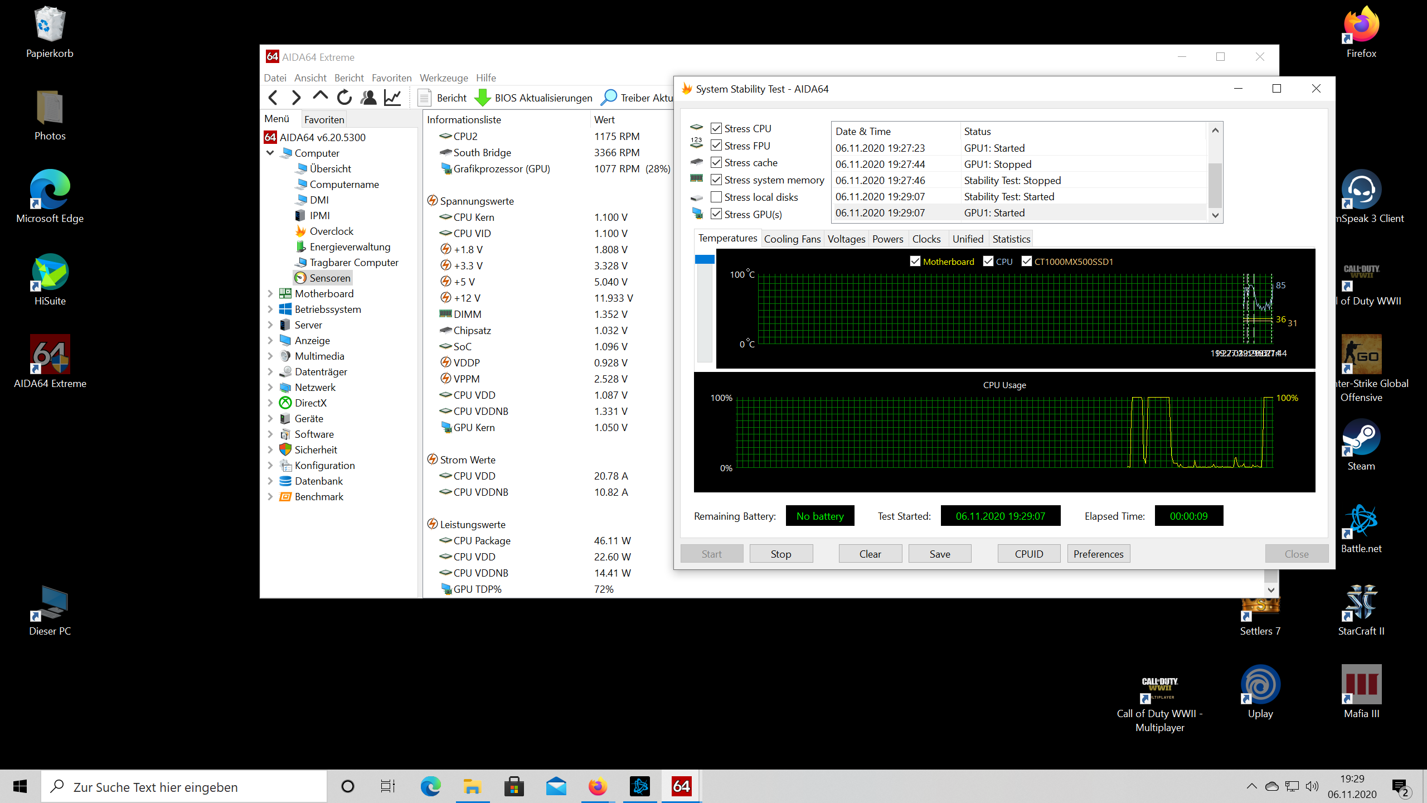Go back with AIDA64 back arrow

click(273, 98)
